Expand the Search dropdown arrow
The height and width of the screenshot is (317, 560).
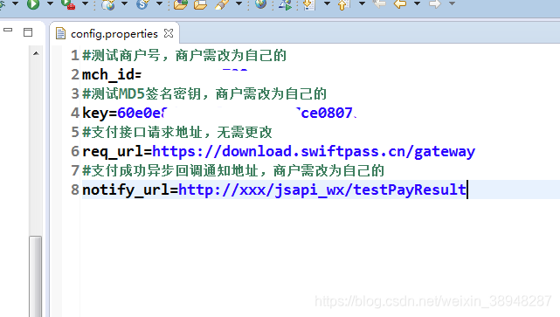tap(239, 3)
